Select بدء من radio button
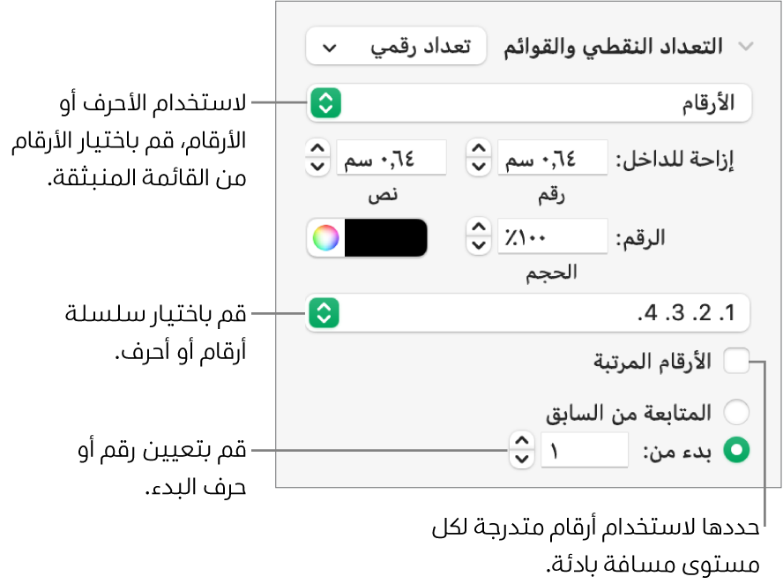The image size is (783, 584). pos(735,450)
